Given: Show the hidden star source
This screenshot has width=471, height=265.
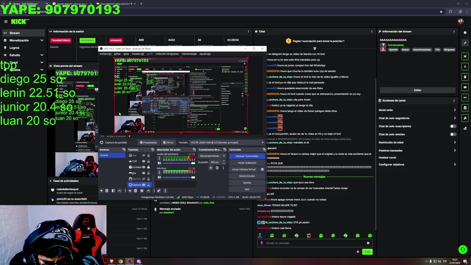Looking at the screenshot, I should pos(144,155).
